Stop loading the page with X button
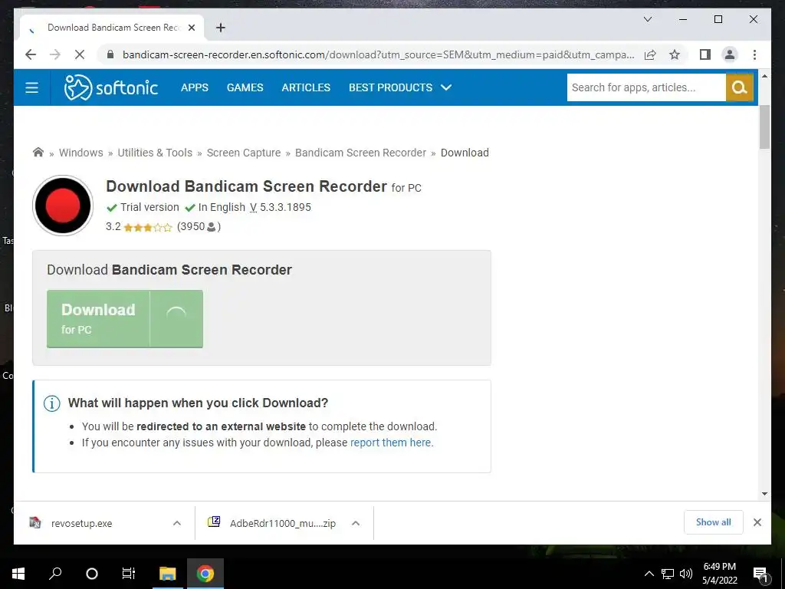 click(x=80, y=54)
